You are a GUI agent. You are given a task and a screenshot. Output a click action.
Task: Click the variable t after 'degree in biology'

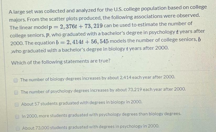tap(127, 49)
